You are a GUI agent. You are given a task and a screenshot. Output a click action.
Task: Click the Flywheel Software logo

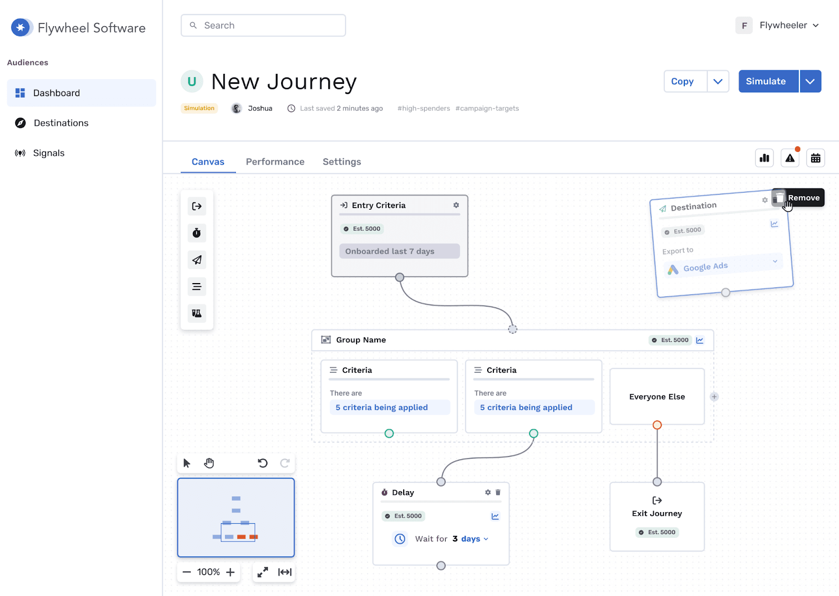78,28
